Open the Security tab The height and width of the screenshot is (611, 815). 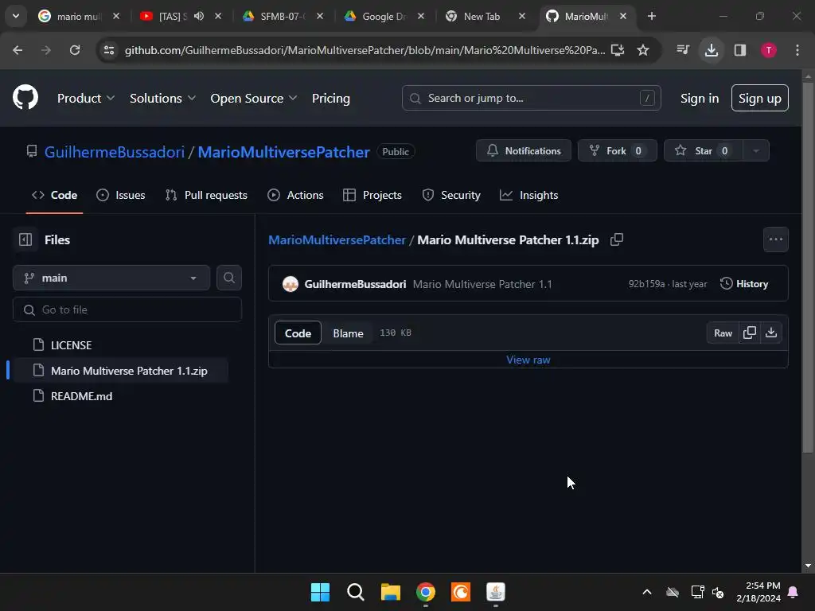451,196
